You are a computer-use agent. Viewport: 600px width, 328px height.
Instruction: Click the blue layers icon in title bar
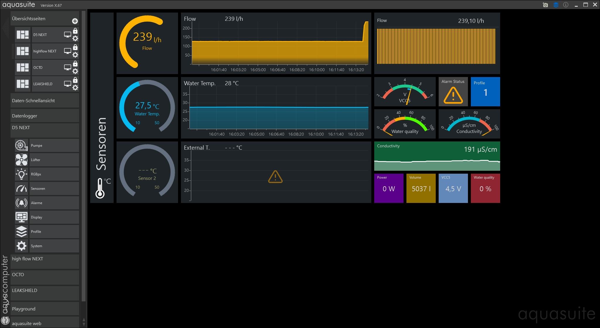(x=556, y=5)
